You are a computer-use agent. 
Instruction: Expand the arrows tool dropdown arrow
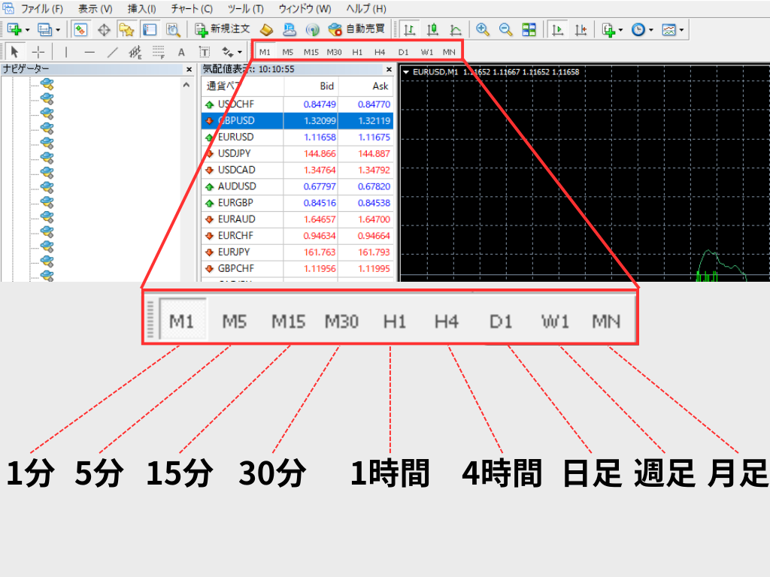point(240,52)
